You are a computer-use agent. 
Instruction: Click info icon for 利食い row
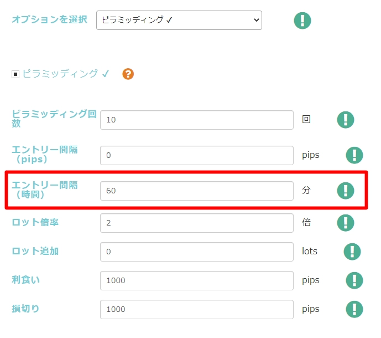pyautogui.click(x=354, y=280)
